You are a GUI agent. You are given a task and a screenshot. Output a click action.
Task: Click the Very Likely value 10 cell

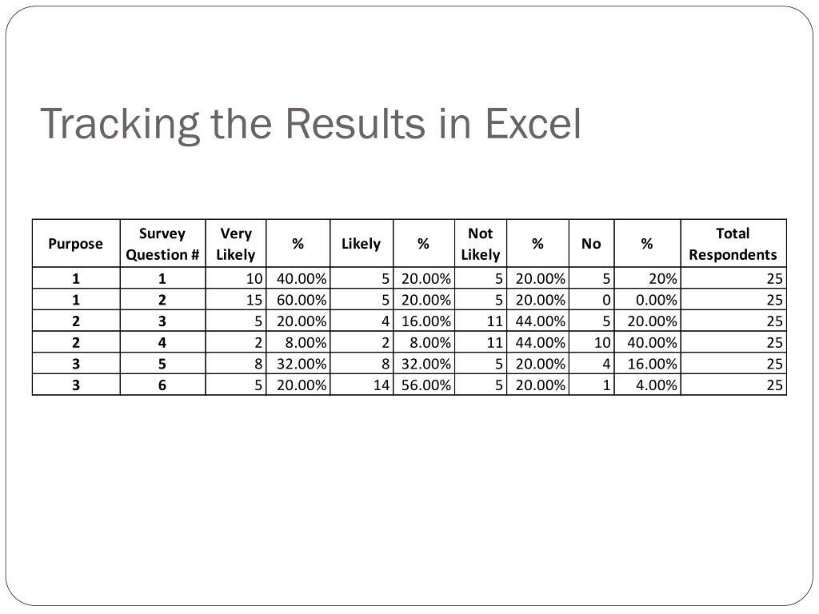[236, 278]
